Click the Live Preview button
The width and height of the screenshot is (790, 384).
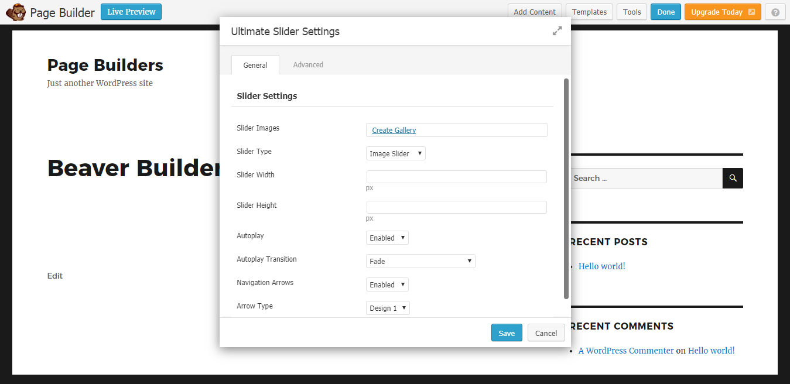(x=131, y=12)
